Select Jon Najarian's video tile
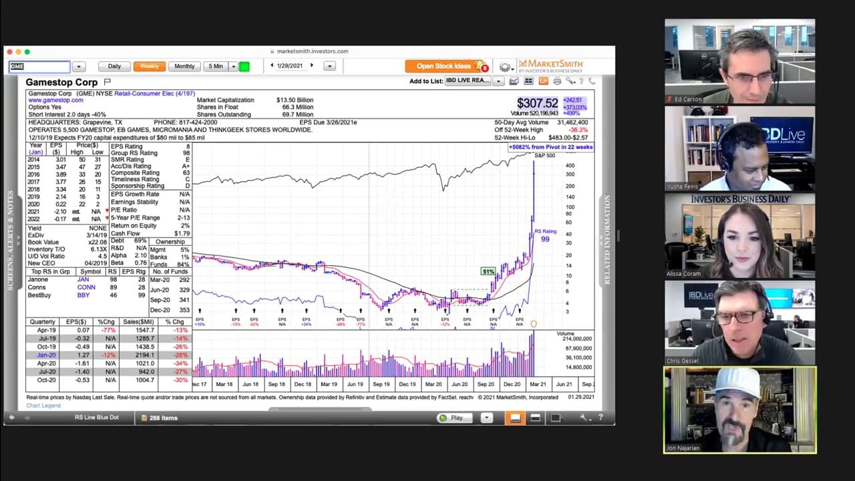 click(739, 410)
